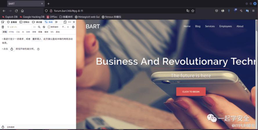Open the OffSec bookmark

pyautogui.click(x=52, y=17)
